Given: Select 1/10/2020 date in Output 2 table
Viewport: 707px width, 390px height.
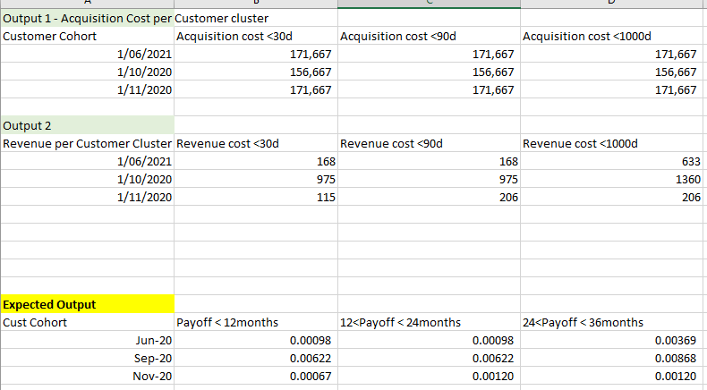Looking at the screenshot, I should coord(88,179).
